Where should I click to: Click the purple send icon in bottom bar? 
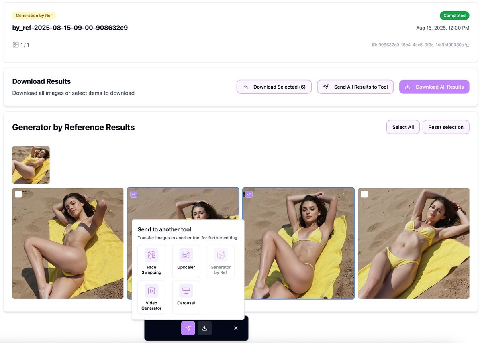pos(188,328)
